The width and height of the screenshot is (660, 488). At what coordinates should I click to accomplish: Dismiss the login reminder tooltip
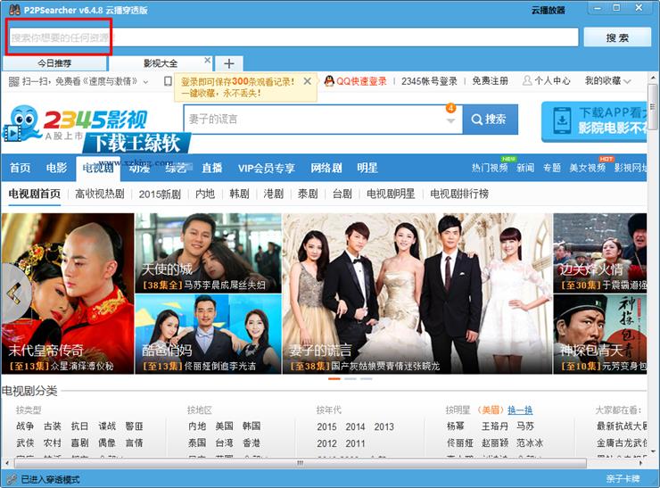click(x=308, y=81)
